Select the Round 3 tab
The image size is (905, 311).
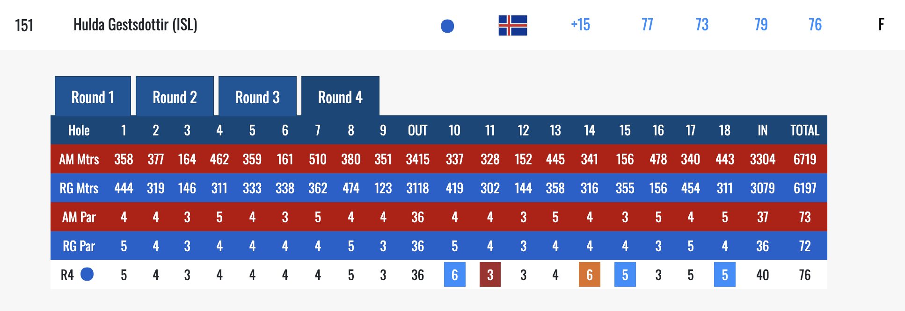pyautogui.click(x=257, y=97)
